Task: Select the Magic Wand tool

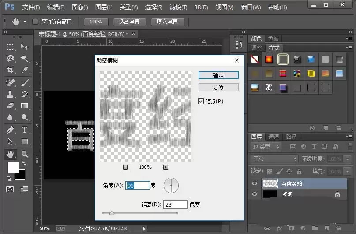Action: (x=25, y=59)
